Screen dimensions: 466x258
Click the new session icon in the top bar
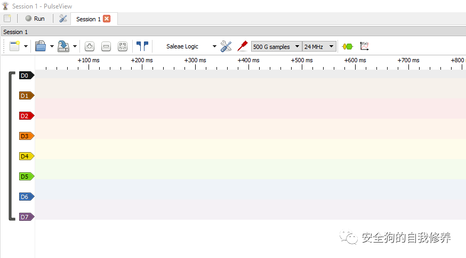pyautogui.click(x=7, y=19)
